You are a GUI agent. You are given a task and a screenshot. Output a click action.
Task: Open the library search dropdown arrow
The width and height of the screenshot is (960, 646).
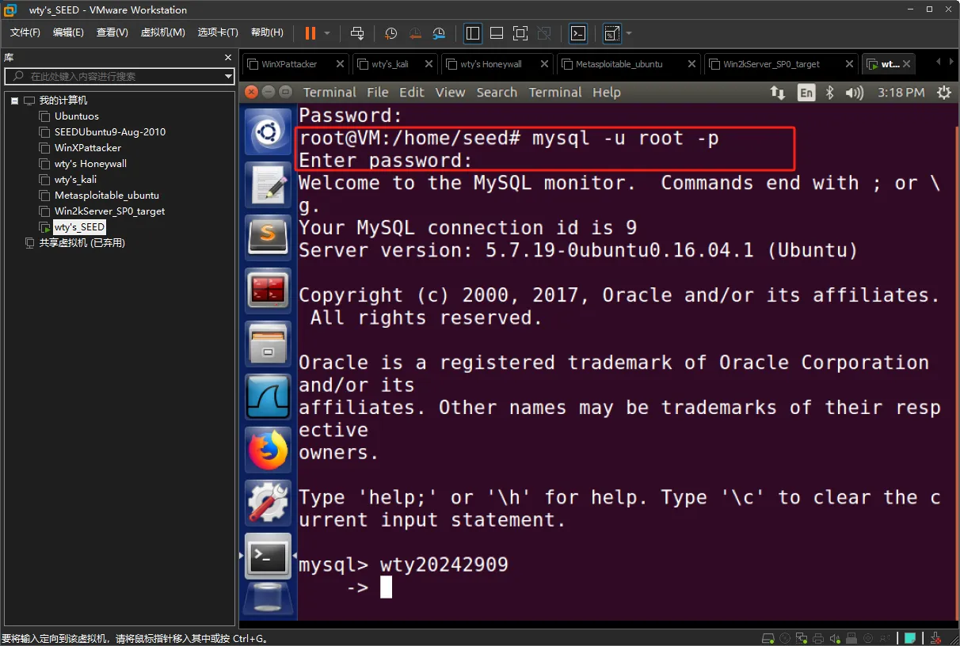[x=228, y=77]
